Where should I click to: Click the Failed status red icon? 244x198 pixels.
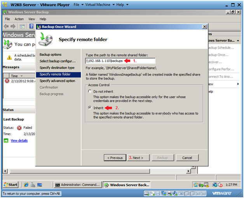19,128
